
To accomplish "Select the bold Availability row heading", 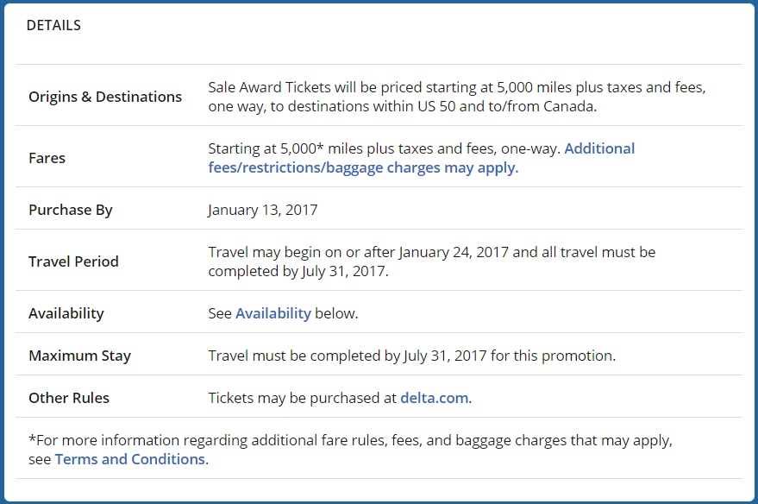I will [x=66, y=313].
